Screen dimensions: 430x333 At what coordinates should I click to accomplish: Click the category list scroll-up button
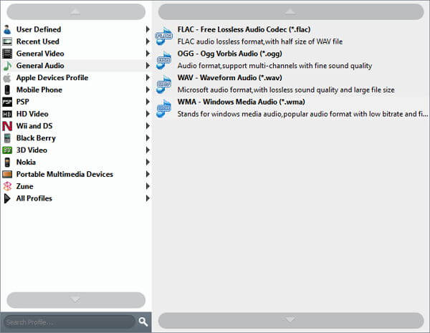[x=76, y=11]
